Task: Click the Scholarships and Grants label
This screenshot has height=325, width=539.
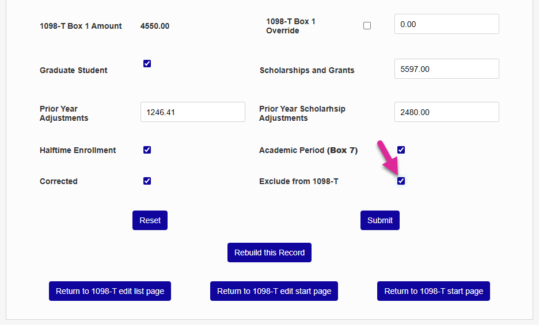Action: click(307, 70)
